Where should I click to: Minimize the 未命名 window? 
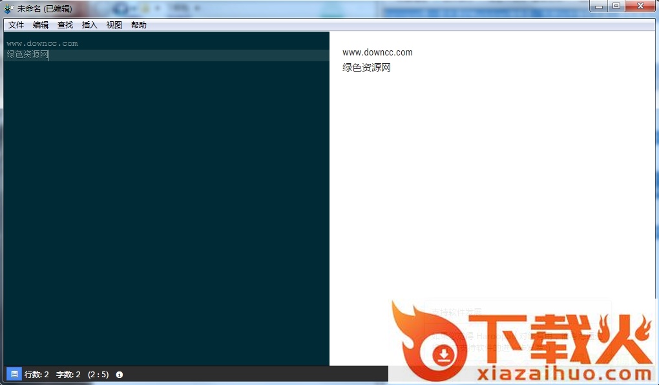pos(600,6)
